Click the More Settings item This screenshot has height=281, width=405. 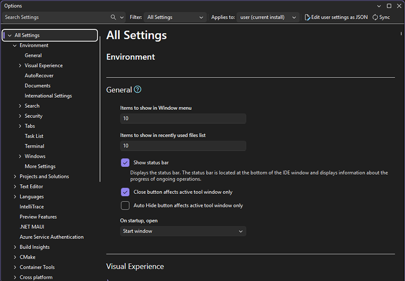[x=40, y=166]
